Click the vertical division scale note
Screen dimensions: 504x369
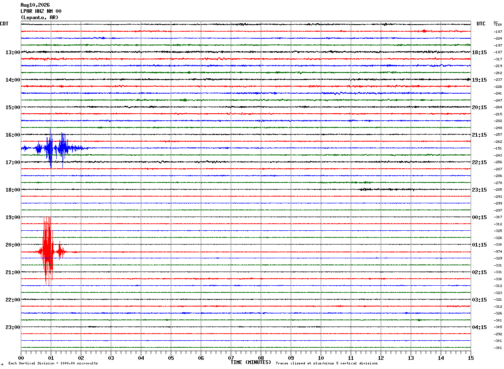point(53,363)
